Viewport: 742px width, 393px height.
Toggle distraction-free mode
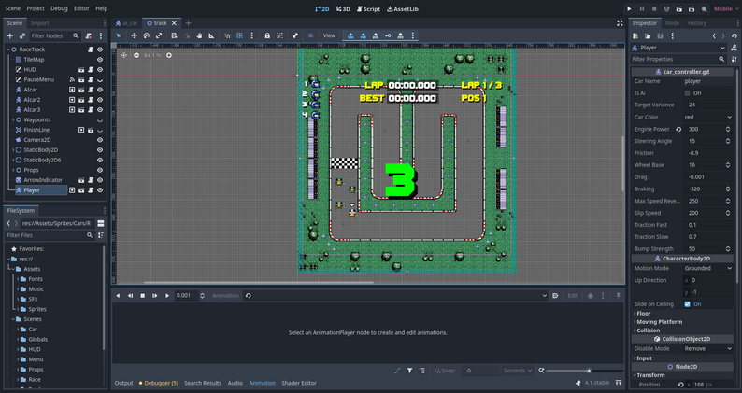620,23
